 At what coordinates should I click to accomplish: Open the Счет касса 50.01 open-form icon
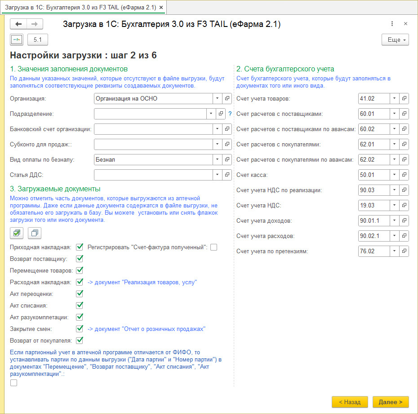click(404, 175)
